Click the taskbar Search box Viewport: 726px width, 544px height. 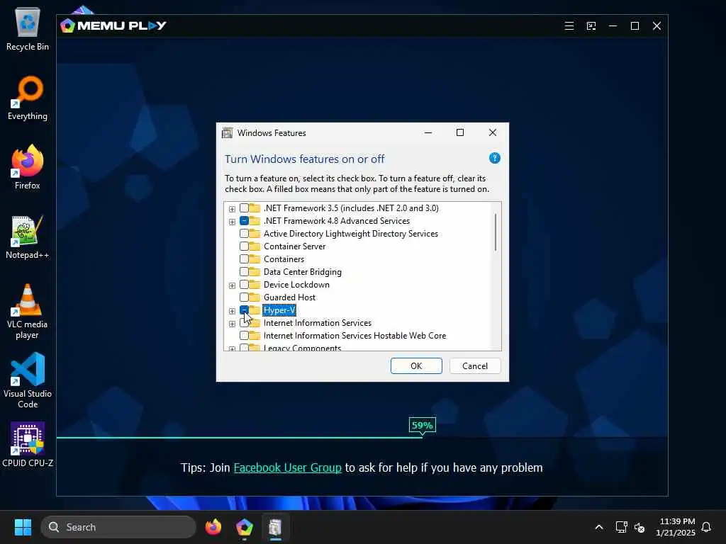[118, 527]
